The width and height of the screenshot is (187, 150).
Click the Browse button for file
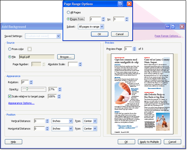(x=66, y=57)
